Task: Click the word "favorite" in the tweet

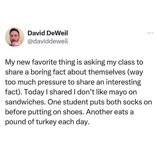Action: point(44,62)
